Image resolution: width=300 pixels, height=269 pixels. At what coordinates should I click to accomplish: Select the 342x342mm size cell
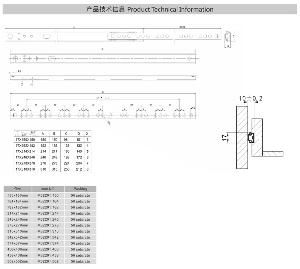[18, 237]
